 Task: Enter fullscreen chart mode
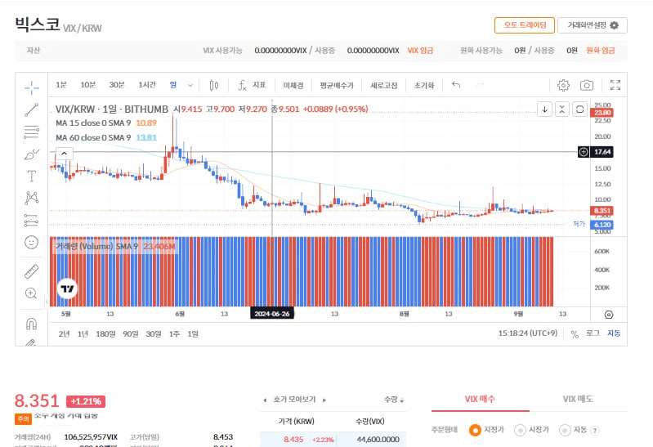[615, 86]
